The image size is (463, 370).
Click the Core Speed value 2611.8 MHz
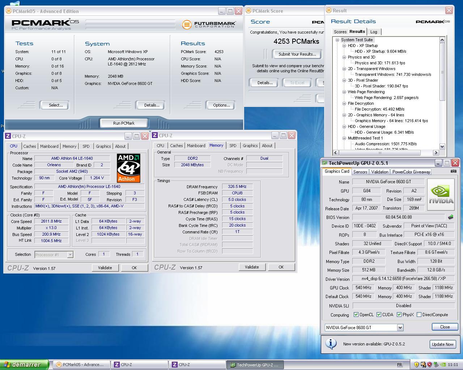(51, 221)
